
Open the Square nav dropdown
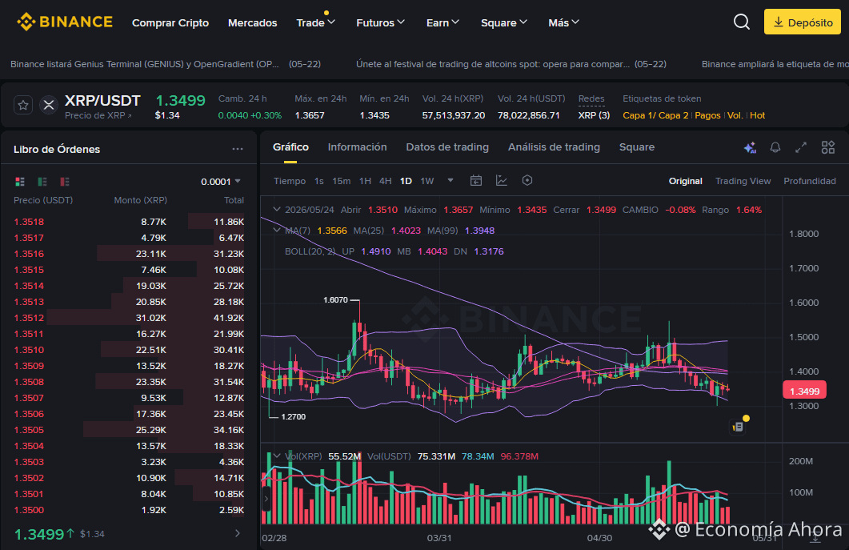point(503,22)
